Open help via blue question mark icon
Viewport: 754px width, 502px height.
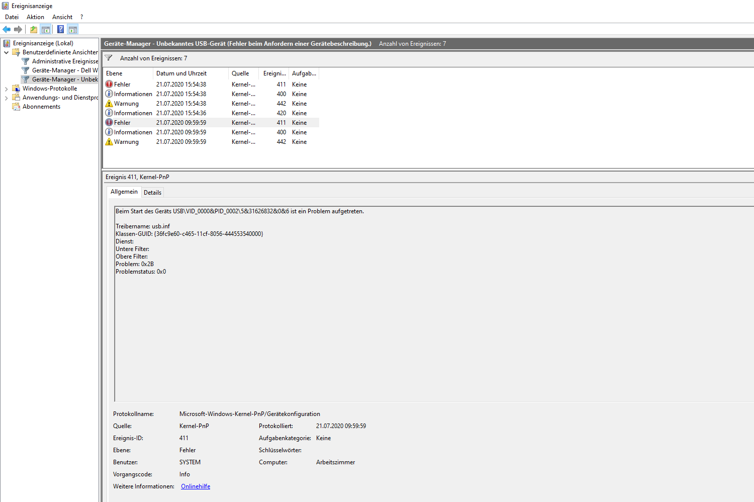click(x=61, y=29)
